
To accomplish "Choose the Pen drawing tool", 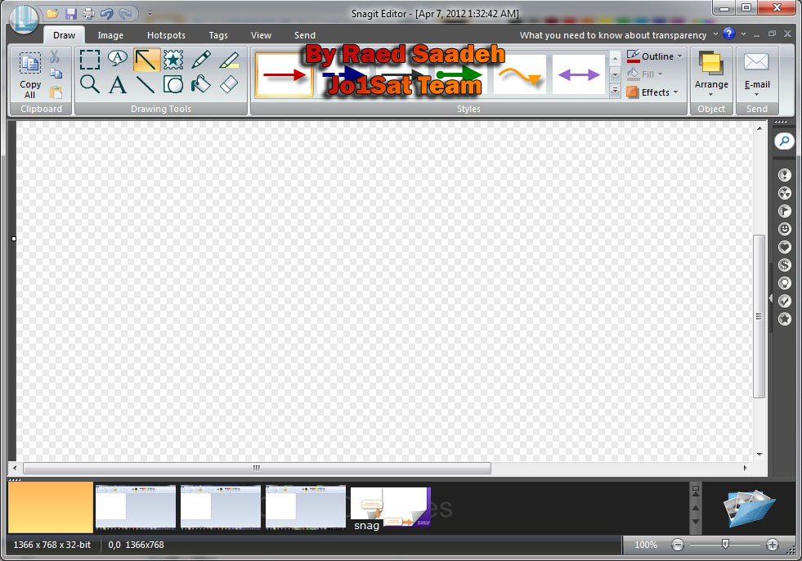I will coord(201,60).
